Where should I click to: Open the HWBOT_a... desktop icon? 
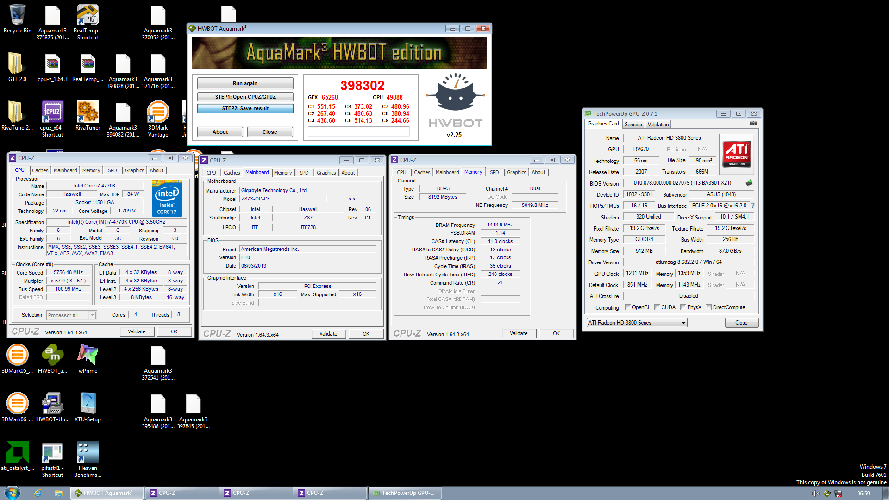click(52, 359)
